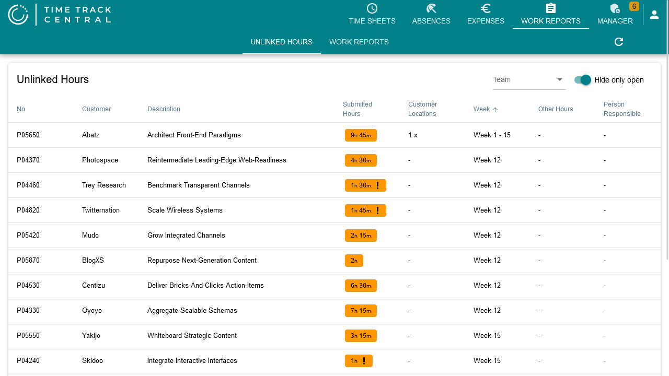
Task: Click the Manager notification badge showing 6
Action: tap(633, 6)
